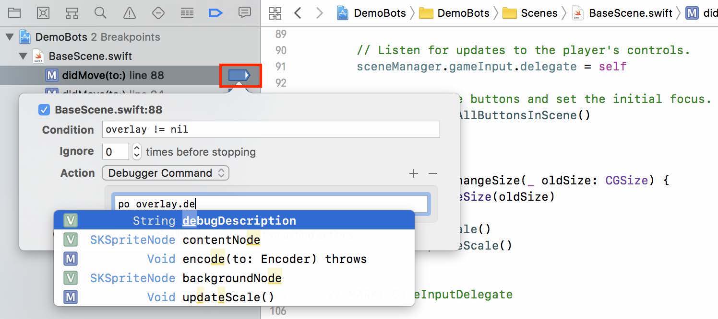Collapse the BaseScene.swift breakpoint group
This screenshot has height=319, width=718.
23,56
